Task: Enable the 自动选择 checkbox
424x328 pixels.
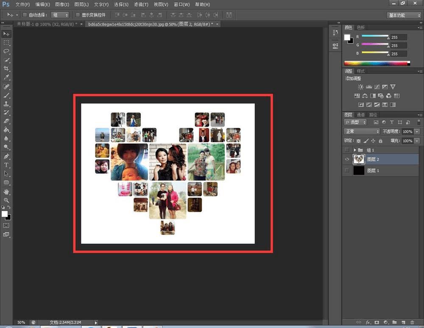Action: coord(25,15)
